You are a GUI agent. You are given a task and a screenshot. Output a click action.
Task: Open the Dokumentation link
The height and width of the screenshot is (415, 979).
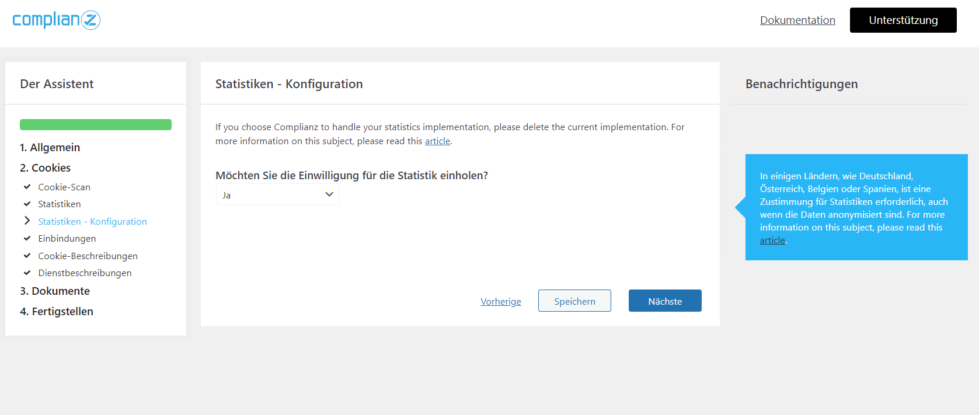click(797, 20)
